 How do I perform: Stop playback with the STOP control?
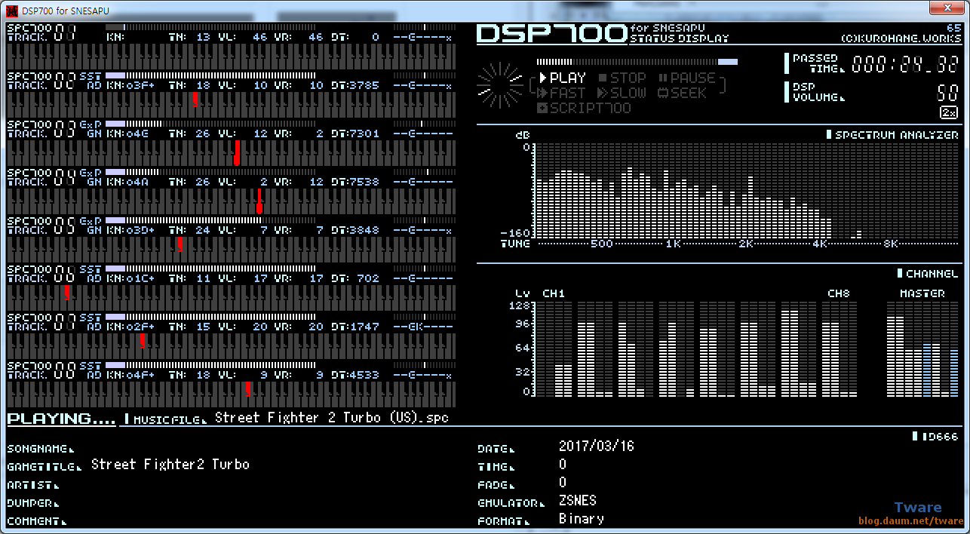[x=622, y=78]
